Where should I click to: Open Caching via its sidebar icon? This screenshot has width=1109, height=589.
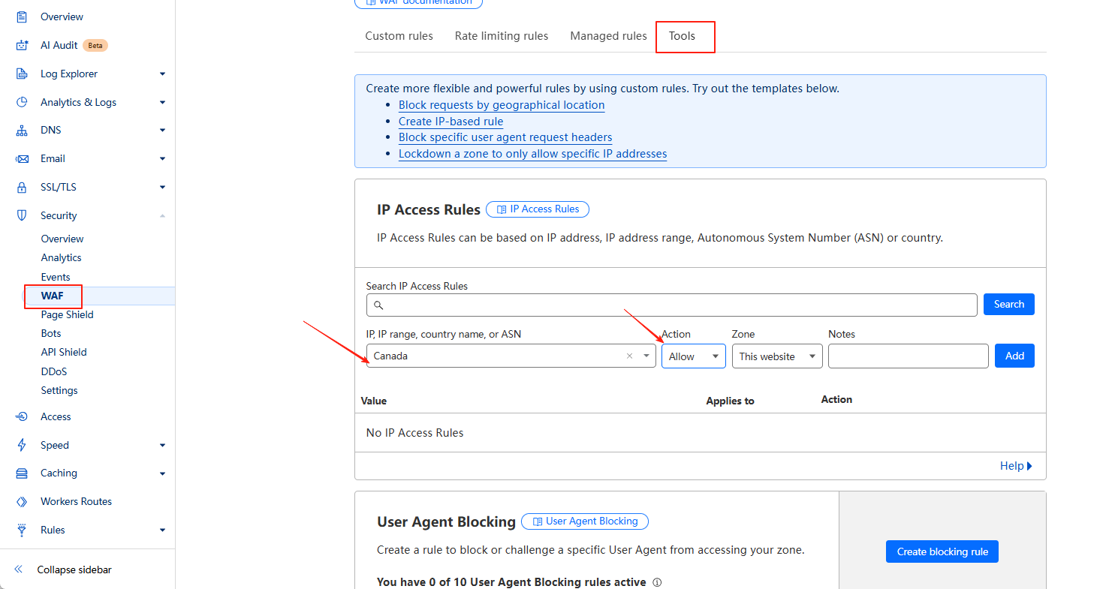[x=22, y=473]
